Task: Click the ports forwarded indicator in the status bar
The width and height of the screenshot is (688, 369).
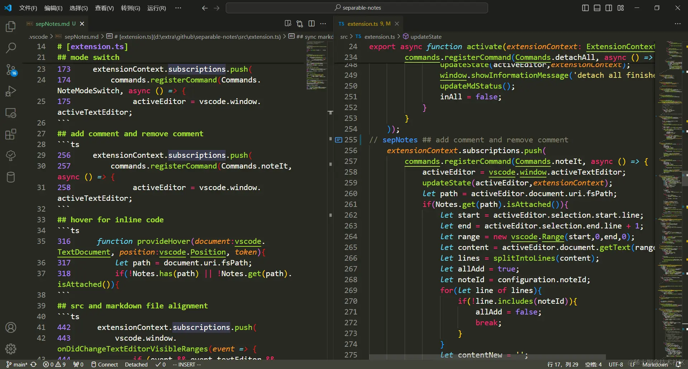Action: tap(78, 364)
